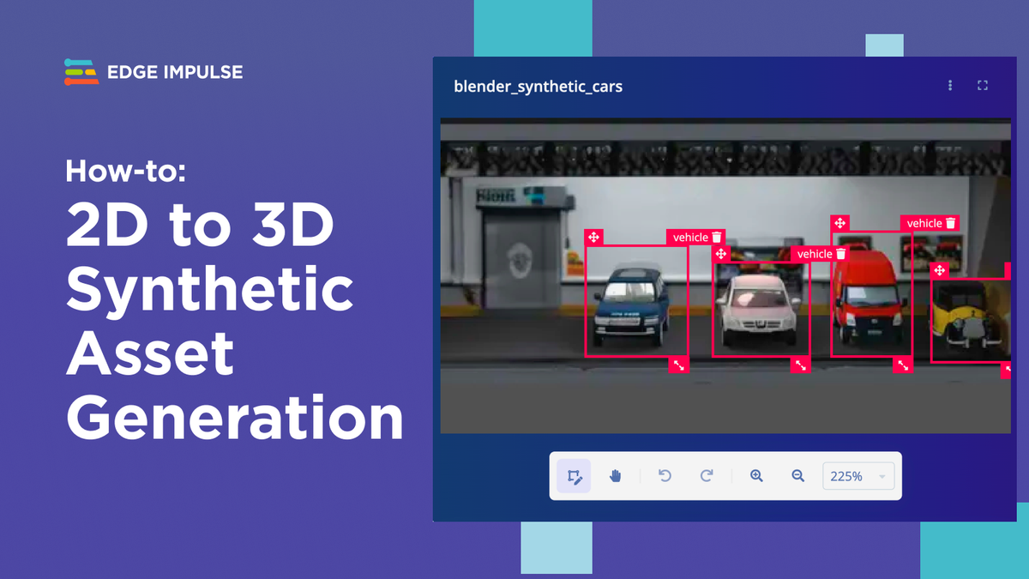Click the vehicle label above the red van

(x=924, y=223)
